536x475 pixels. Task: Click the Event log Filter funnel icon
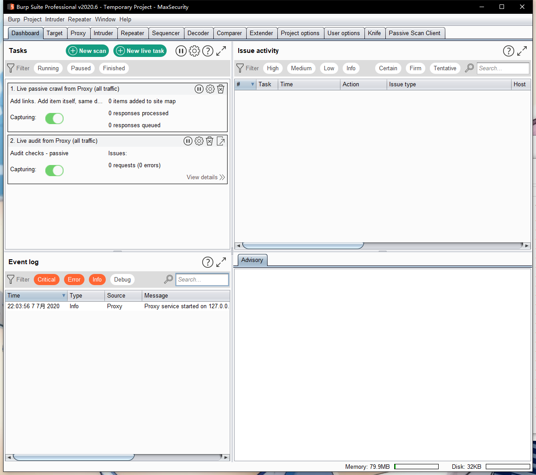[11, 279]
